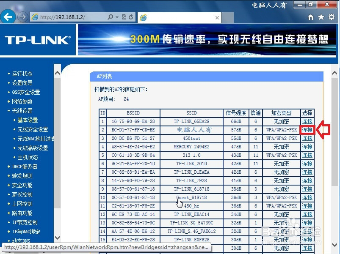Image resolution: width=340 pixels, height=254 pixels.
Task: Open a new blank tab
Action: click(x=228, y=18)
